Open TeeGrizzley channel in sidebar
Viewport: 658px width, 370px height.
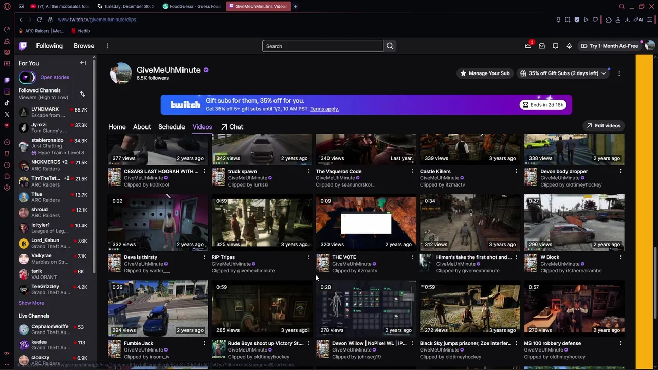tap(53, 289)
